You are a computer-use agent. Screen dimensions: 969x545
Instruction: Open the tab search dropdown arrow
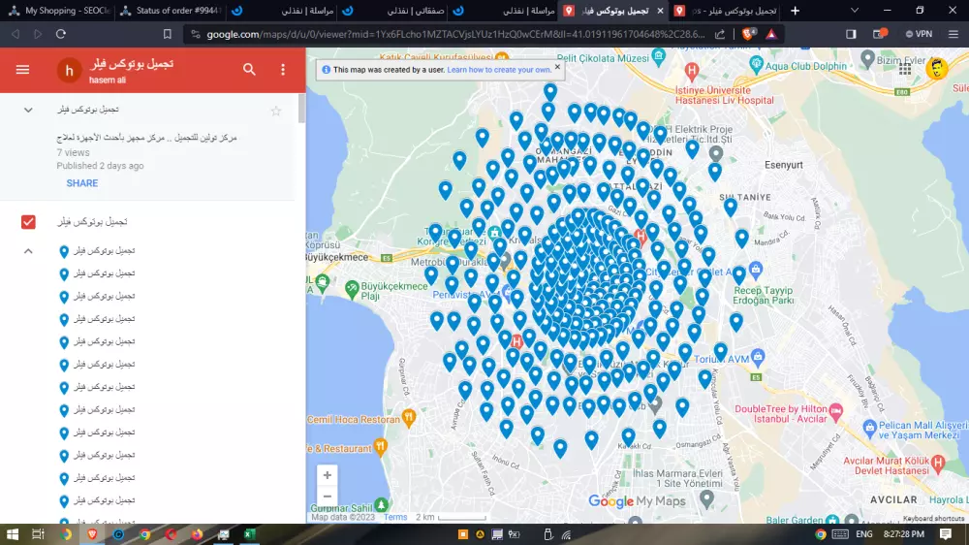point(854,11)
